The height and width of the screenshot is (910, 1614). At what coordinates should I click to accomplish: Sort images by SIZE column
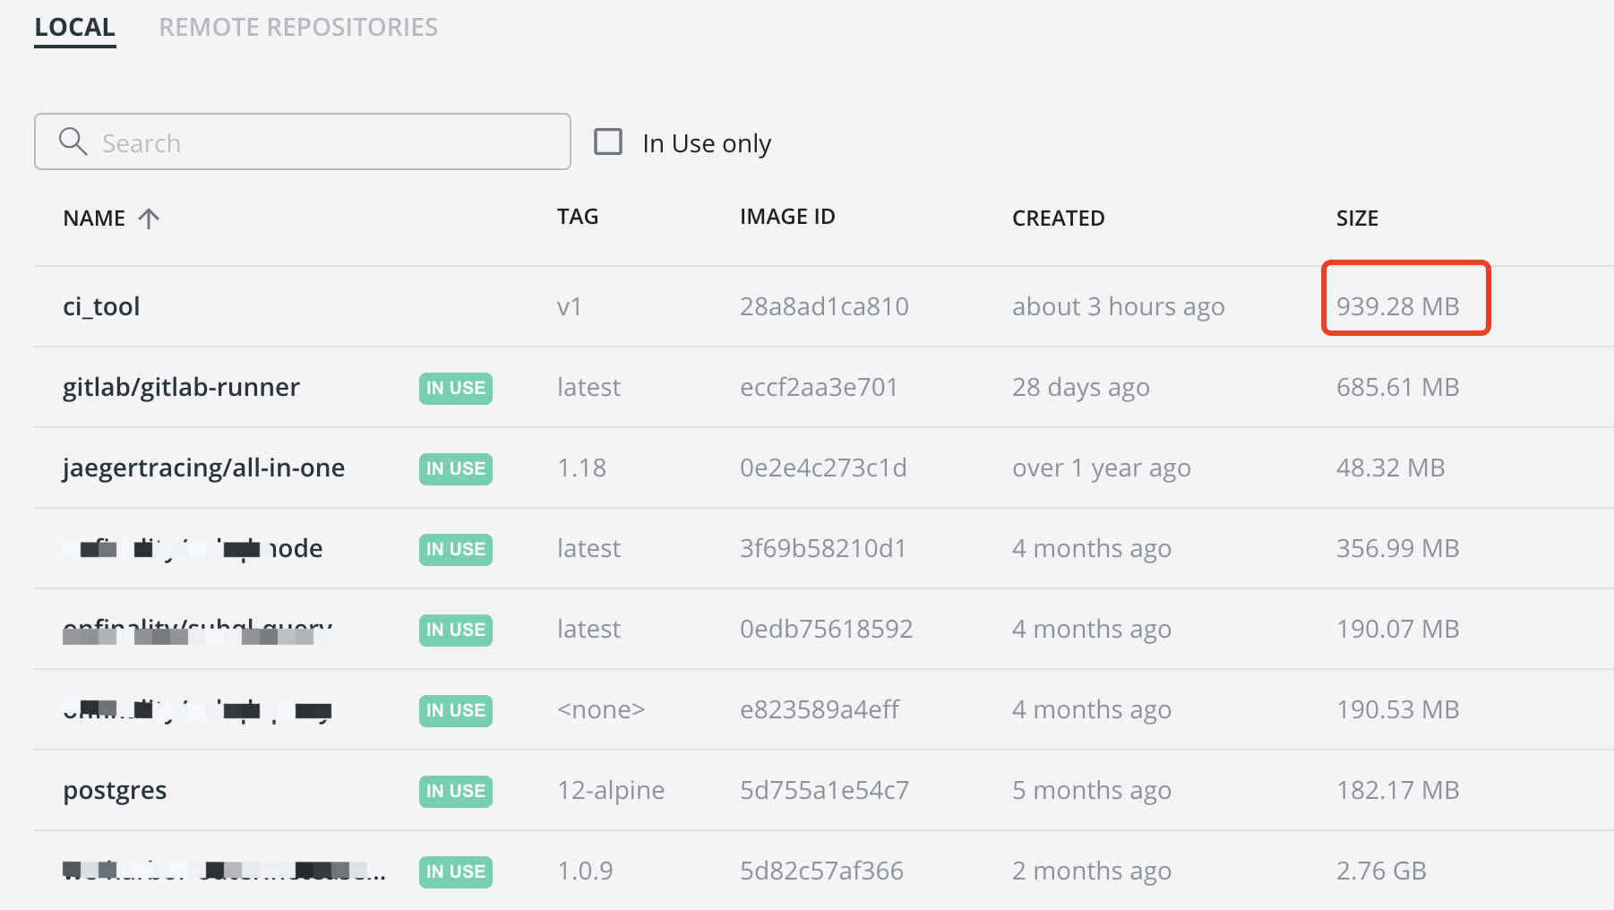(x=1356, y=219)
